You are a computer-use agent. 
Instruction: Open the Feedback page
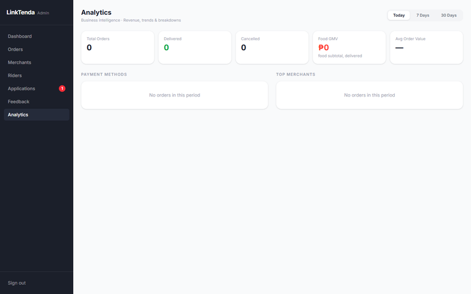pos(37,102)
